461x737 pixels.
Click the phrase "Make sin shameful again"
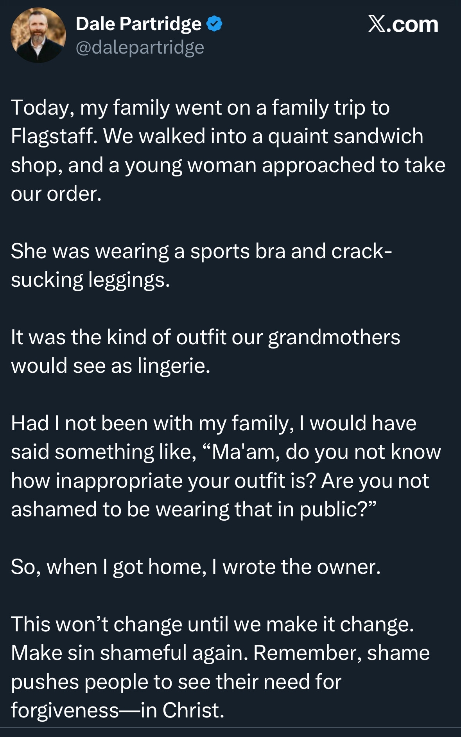point(129,653)
